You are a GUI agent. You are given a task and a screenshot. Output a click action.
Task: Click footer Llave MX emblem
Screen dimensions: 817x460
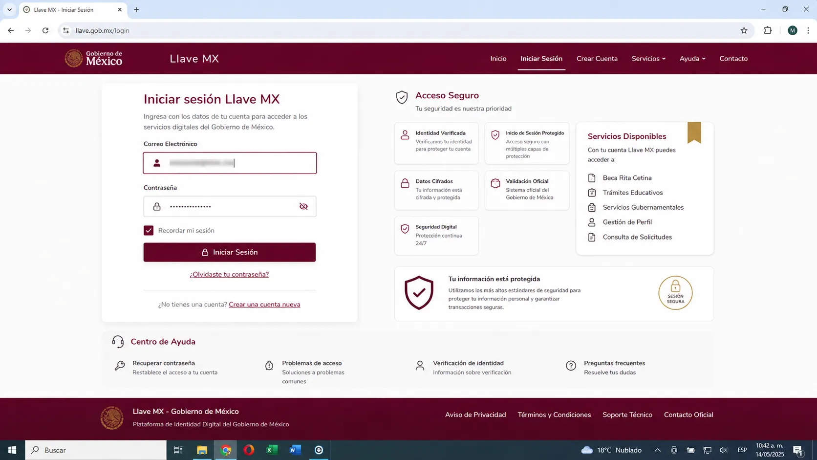coord(112,418)
